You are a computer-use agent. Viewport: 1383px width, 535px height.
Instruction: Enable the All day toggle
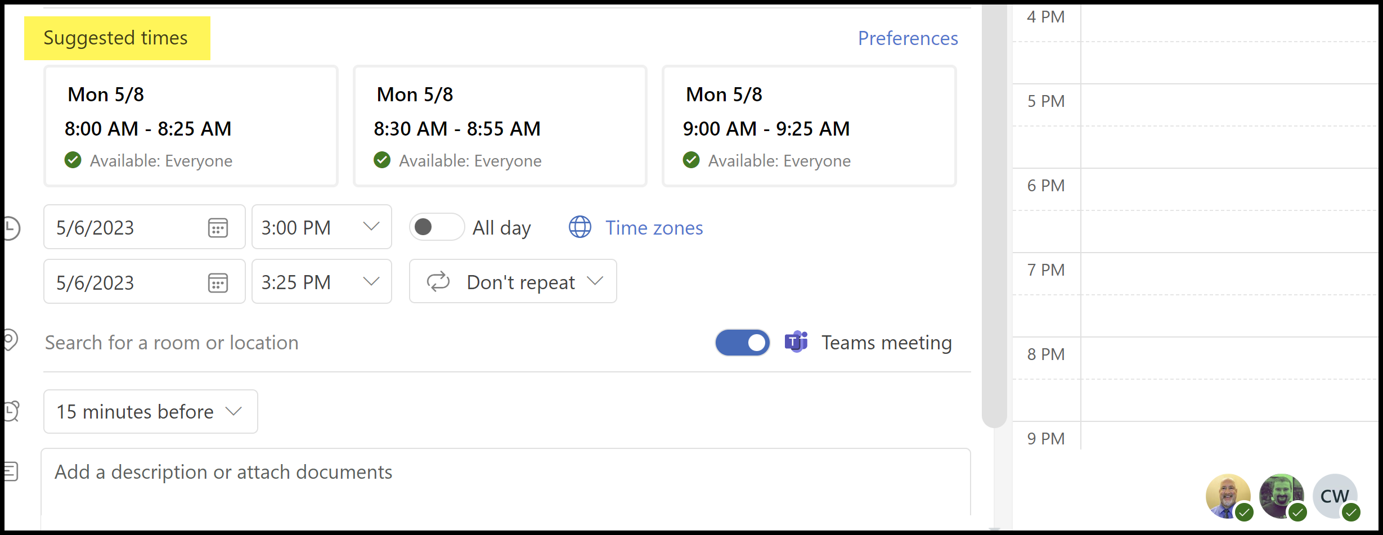pos(437,227)
